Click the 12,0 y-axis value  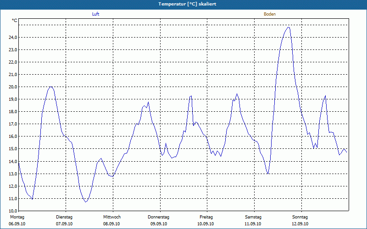click(x=13, y=186)
